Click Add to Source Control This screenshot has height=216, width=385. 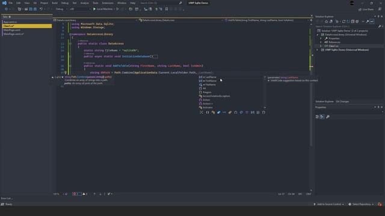pyautogui.click(x=328, y=204)
